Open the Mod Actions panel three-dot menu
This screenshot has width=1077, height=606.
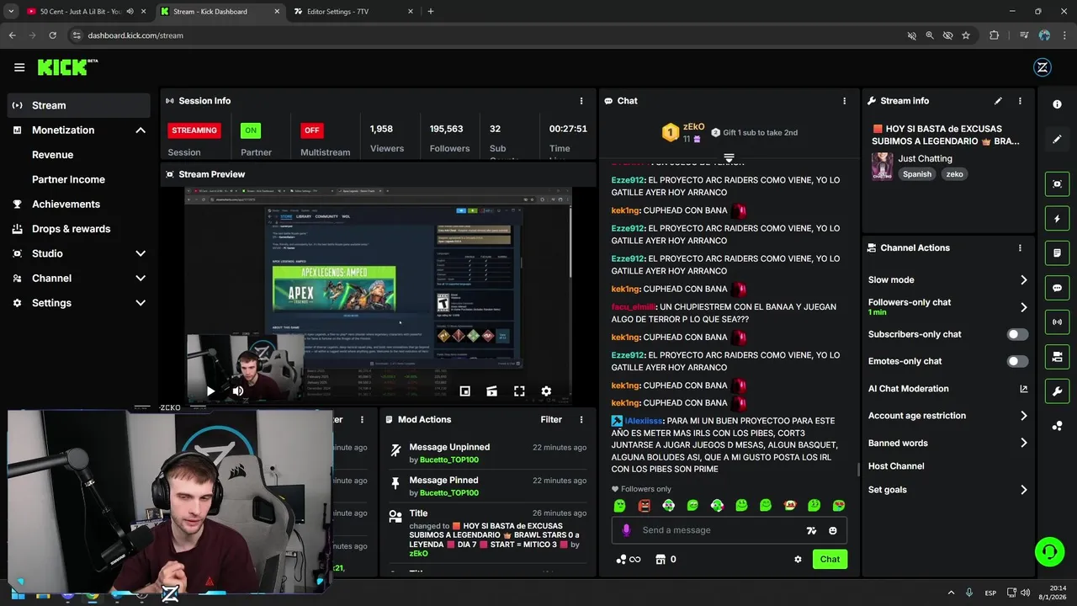581,419
